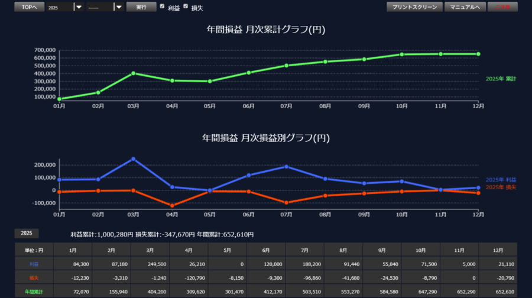532x298 pixels.
Task: Uncheck the 損失 checkbox
Action: [x=186, y=7]
